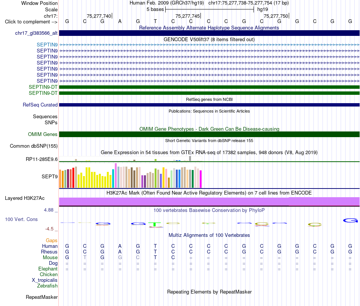This screenshot has height=306, width=360.
Task: Select the SNPs track label
Action: (x=51, y=122)
